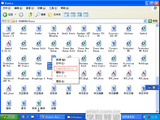Viewport: 160px width, 120px height.
Task: Expand the quick launch overflow chevron
Action: coord(37,116)
